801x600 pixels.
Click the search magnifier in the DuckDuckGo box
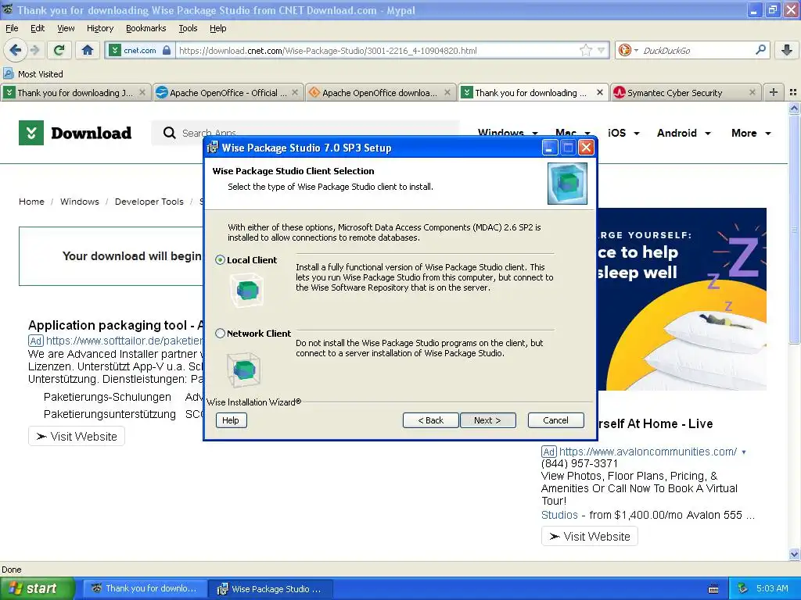pos(760,50)
